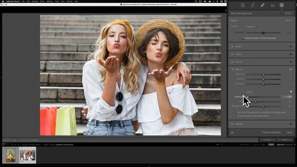The width and height of the screenshot is (297, 167).
Task: Expand the Detail panel
Action: (x=232, y=124)
